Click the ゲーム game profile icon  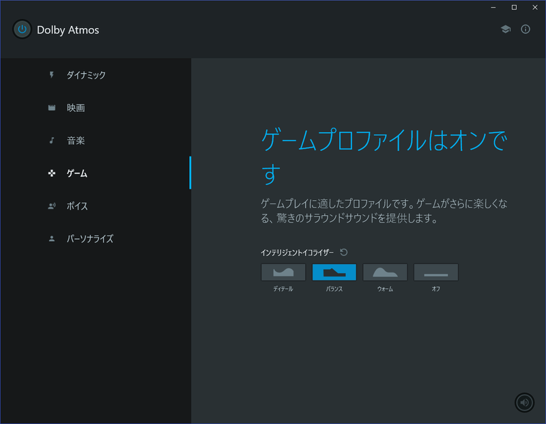pos(52,173)
